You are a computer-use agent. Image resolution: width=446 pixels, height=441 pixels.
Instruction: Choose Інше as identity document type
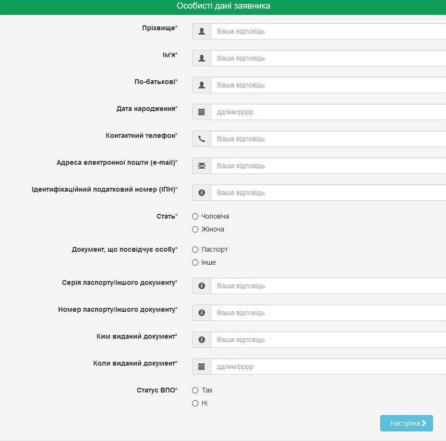tap(195, 262)
